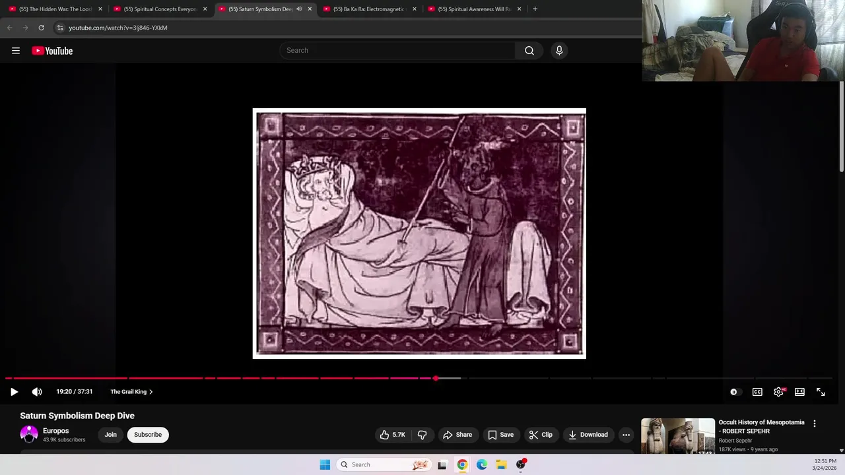Close The Hidden War tab

(100, 9)
